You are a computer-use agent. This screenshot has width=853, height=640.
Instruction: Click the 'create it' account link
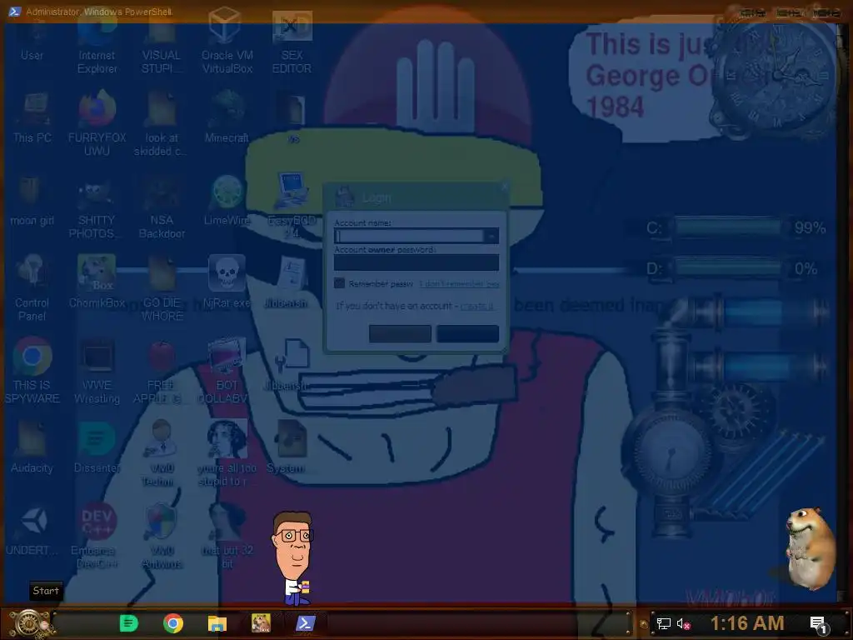click(x=477, y=306)
